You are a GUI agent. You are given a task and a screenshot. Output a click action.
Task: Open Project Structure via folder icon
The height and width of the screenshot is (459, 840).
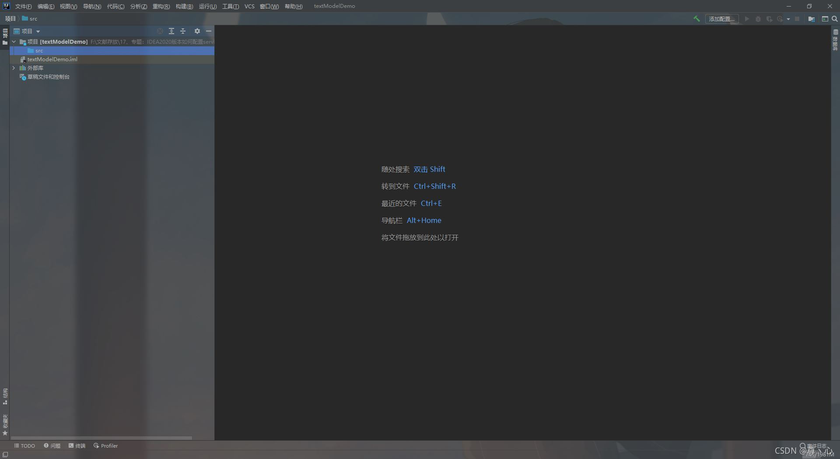pos(811,19)
